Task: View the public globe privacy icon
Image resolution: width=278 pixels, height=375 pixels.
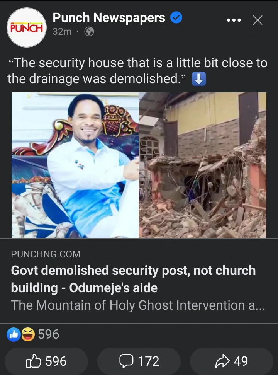Action: (x=89, y=32)
